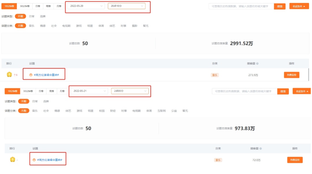The image size is (312, 174).
Task: Click the 音乐 tag in the 273.9万 row
Action: (x=215, y=75)
